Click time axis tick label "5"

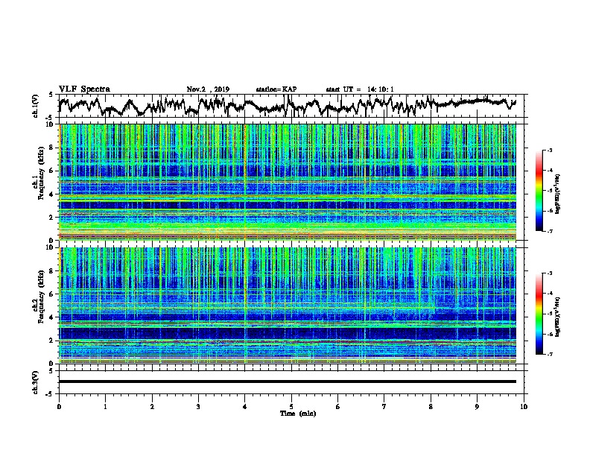pos(291,407)
